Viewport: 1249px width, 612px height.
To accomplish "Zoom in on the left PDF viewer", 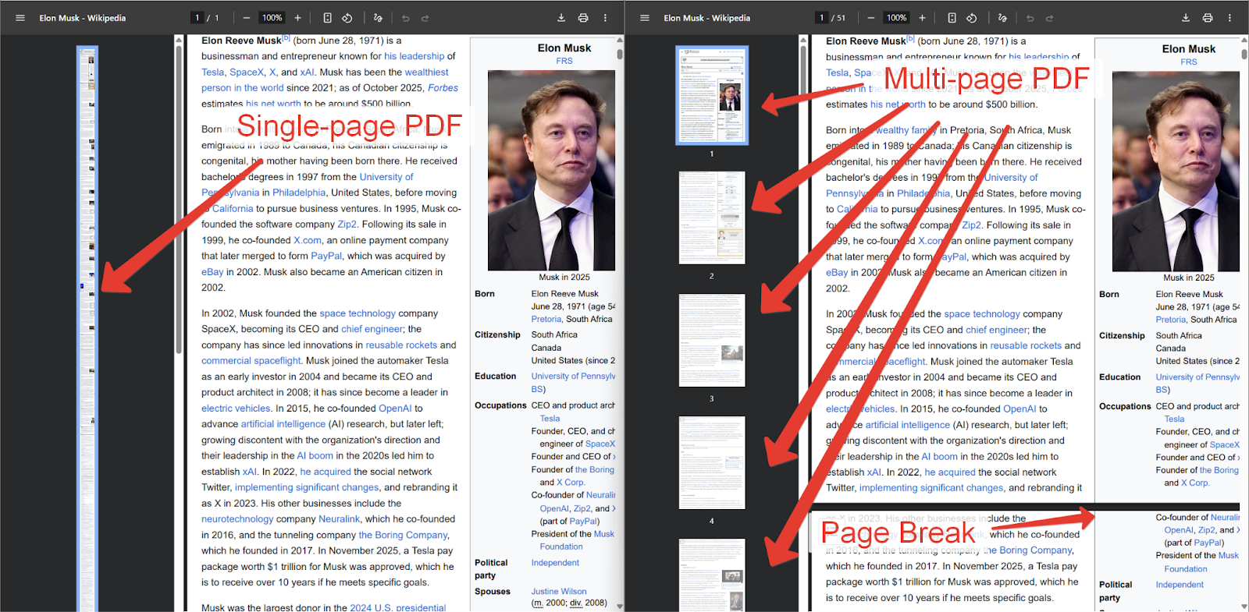I will click(x=297, y=18).
